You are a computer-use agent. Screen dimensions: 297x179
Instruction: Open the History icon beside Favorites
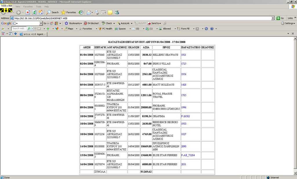(81, 12)
